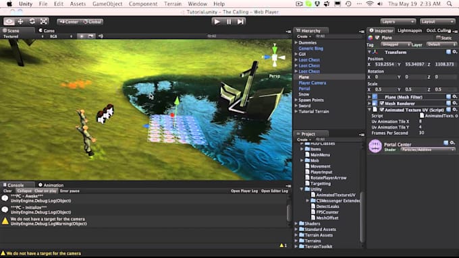The image size is (459, 258).
Task: Select the Scale transform tool
Action: [x=44, y=22]
